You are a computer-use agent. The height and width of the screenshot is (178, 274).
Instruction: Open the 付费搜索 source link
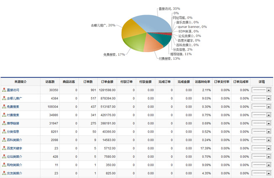pyautogui.click(x=13, y=115)
